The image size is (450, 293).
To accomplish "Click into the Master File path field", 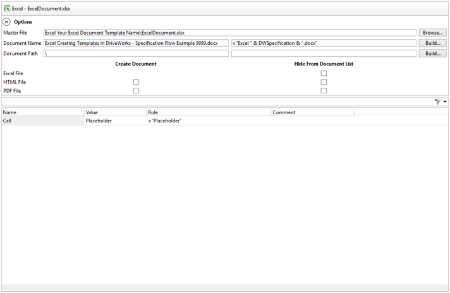I will pos(229,33).
